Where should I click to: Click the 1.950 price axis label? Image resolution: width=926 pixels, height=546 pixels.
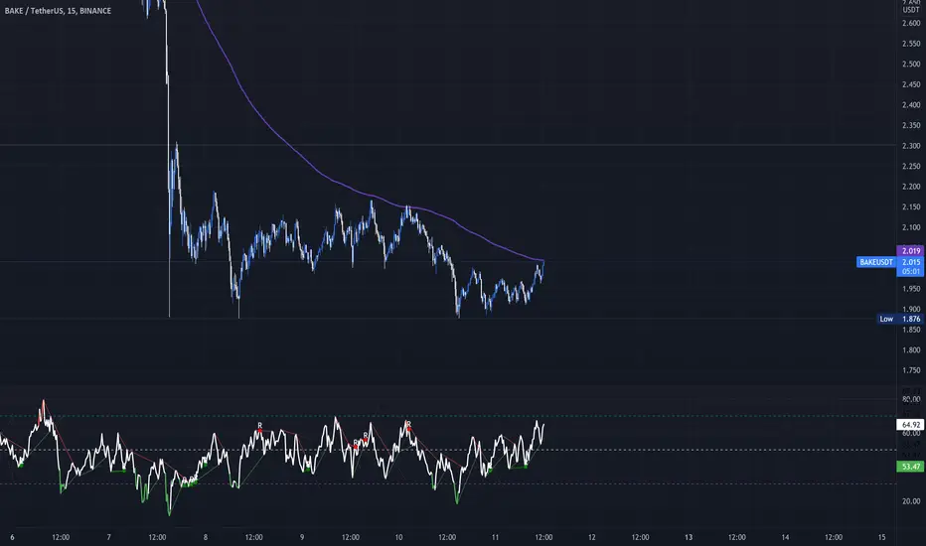911,289
